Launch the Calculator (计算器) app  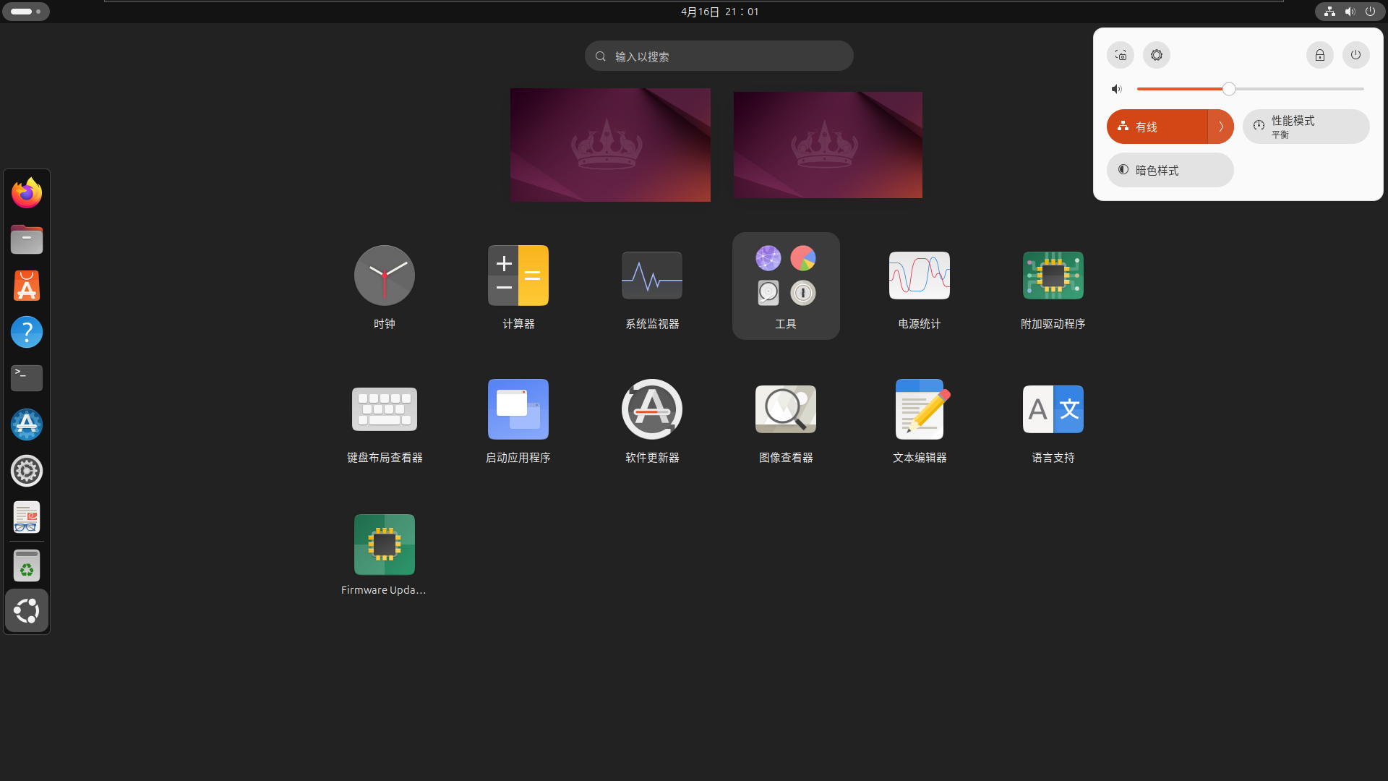(518, 276)
